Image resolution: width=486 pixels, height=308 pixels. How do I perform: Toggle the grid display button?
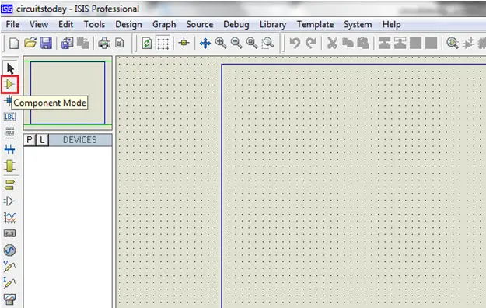pos(163,43)
